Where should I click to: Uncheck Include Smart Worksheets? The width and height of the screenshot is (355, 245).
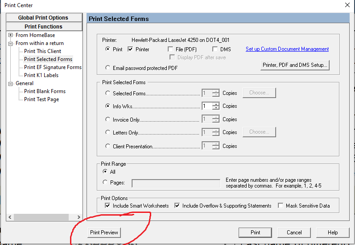coord(107,206)
